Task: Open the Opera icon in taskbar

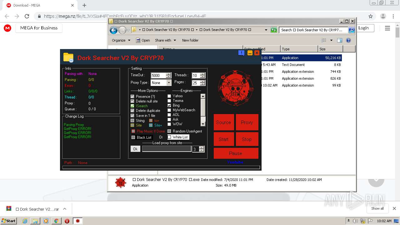Action: [x=67, y=221]
